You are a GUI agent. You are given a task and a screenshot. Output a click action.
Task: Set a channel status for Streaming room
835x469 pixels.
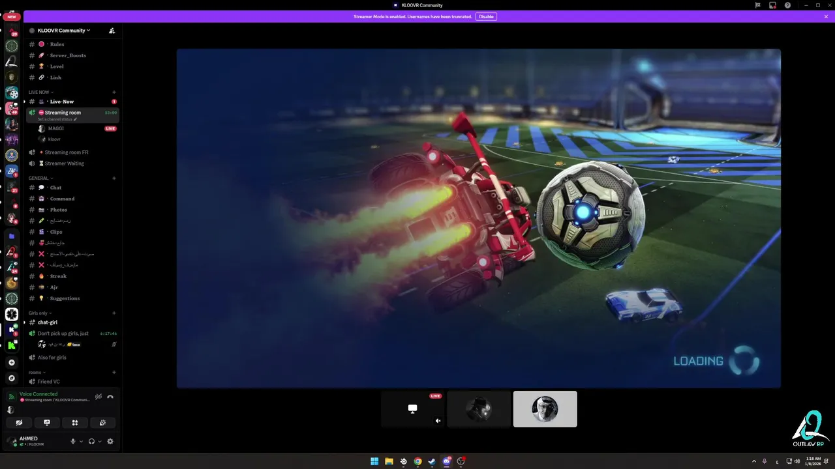coord(57,119)
